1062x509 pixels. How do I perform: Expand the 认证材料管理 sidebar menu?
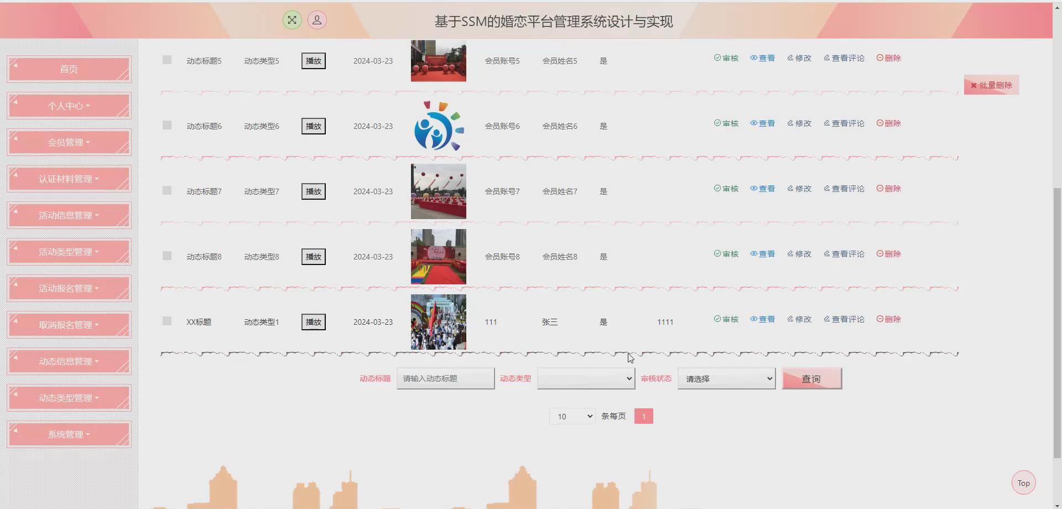tap(69, 179)
